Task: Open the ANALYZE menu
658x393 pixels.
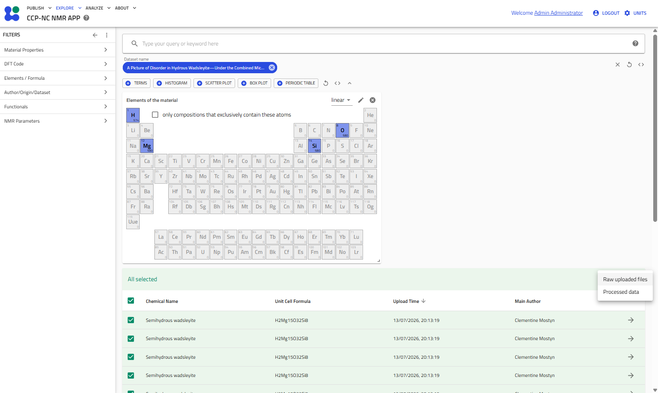Action: pyautogui.click(x=98, y=8)
